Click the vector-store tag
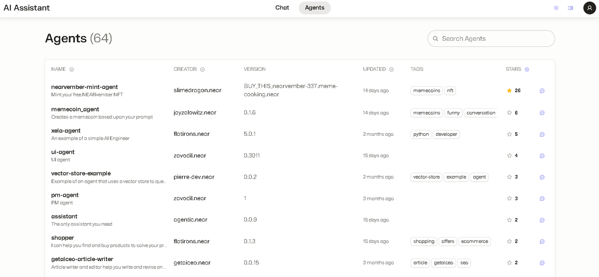 click(x=426, y=177)
